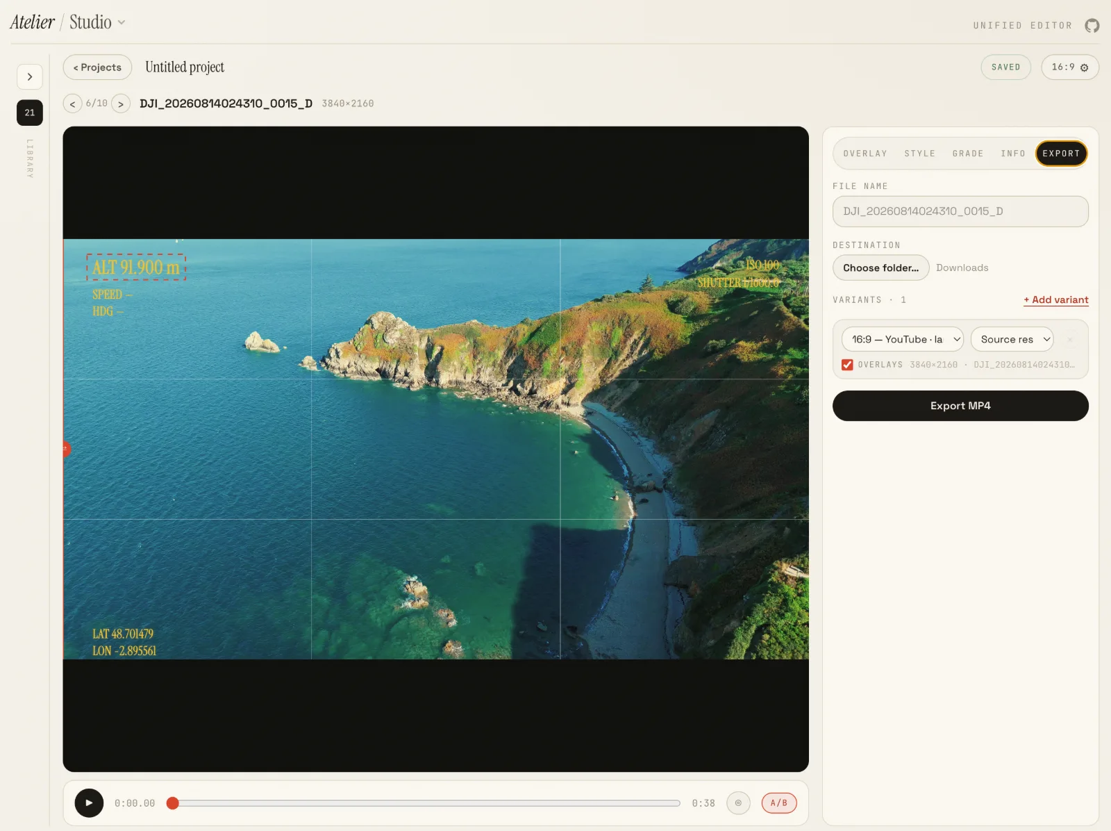Toggle the Overlays checkbox
The image size is (1111, 831).
coord(847,365)
